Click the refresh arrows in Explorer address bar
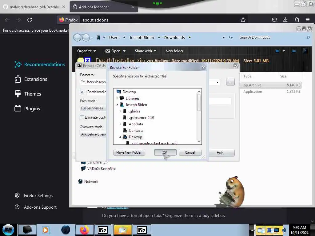The height and width of the screenshot is (236, 315). coord(231,37)
